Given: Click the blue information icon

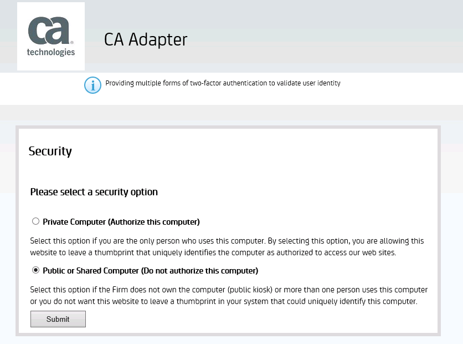Looking at the screenshot, I should click(92, 85).
